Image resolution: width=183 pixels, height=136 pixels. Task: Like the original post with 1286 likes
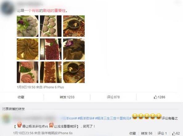(159, 97)
